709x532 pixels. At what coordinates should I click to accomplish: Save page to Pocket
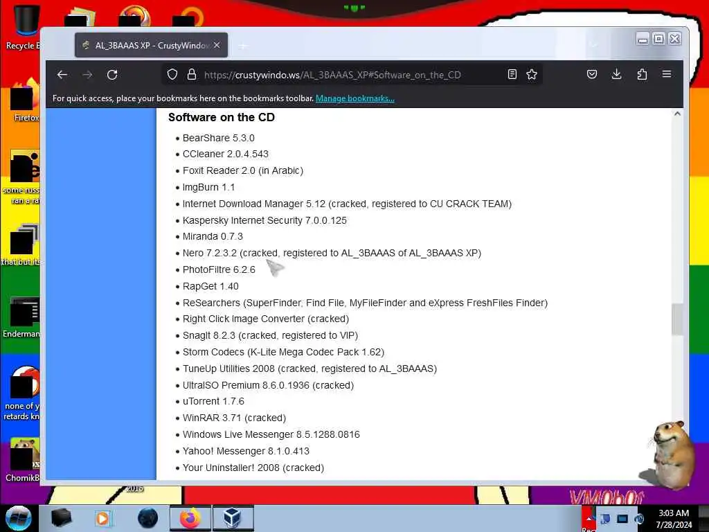click(592, 74)
